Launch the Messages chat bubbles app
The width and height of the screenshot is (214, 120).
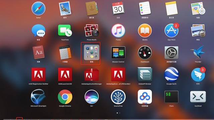tap(38, 31)
